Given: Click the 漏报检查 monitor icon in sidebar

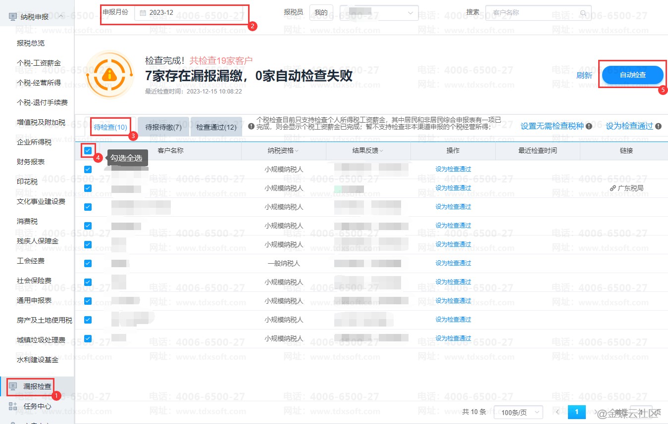Looking at the screenshot, I should point(13,386).
